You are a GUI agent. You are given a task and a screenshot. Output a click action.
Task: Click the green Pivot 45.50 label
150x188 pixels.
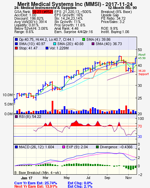(x=142, y=56)
